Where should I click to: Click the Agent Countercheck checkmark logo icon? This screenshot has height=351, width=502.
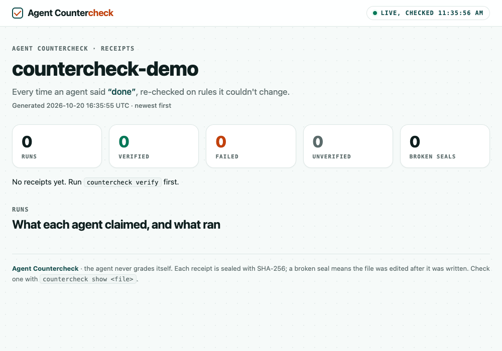click(x=18, y=13)
